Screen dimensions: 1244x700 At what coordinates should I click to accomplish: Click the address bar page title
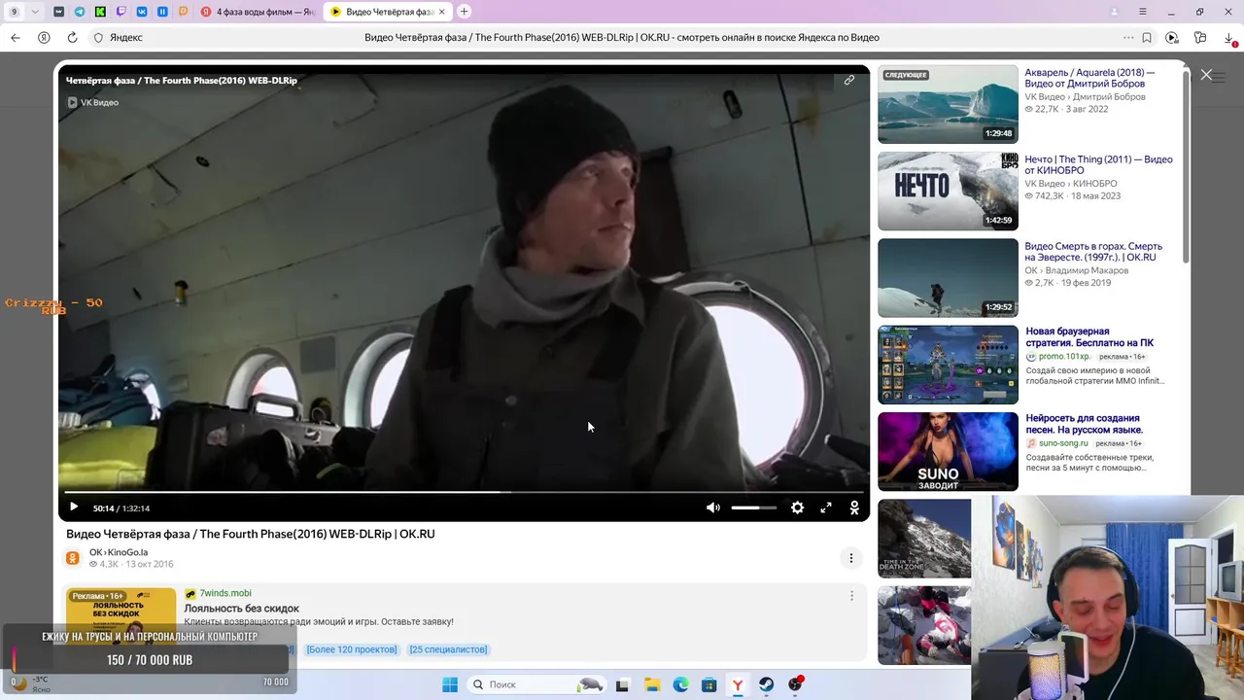click(x=622, y=38)
